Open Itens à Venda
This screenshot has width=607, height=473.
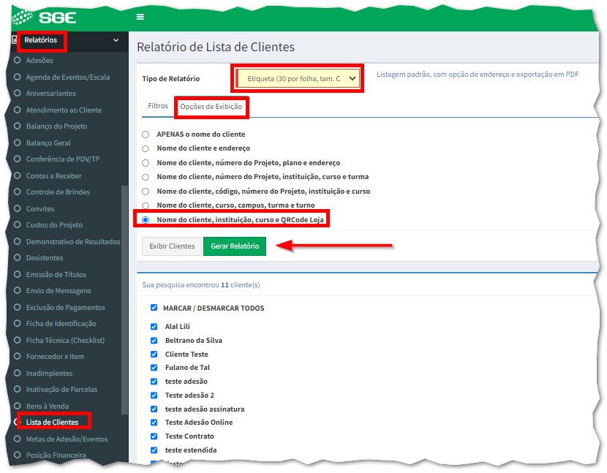[48, 406]
